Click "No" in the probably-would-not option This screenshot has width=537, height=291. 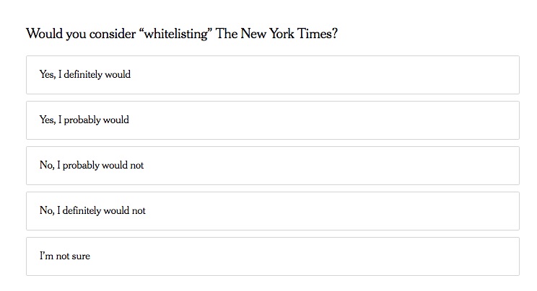click(x=46, y=165)
